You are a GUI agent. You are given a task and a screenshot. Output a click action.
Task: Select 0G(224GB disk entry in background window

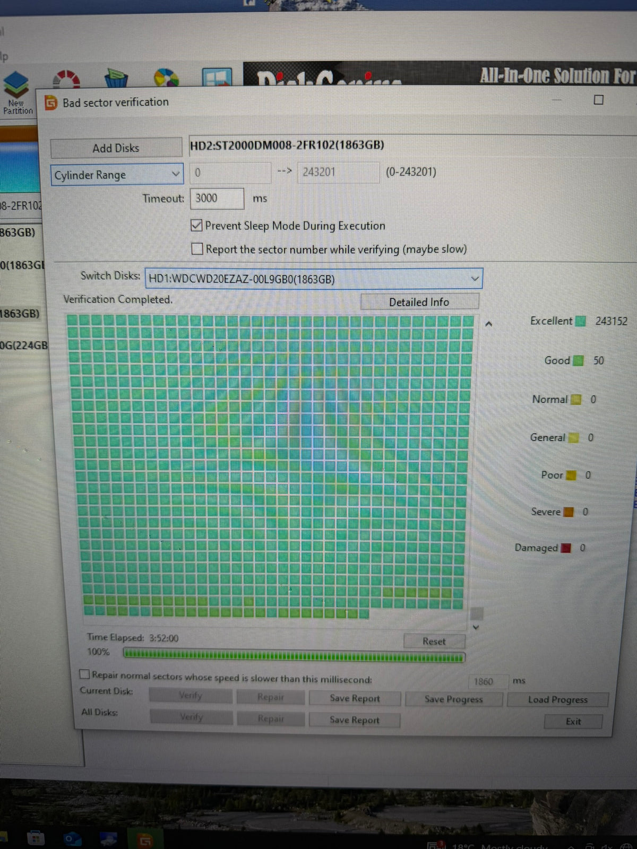[x=24, y=345]
